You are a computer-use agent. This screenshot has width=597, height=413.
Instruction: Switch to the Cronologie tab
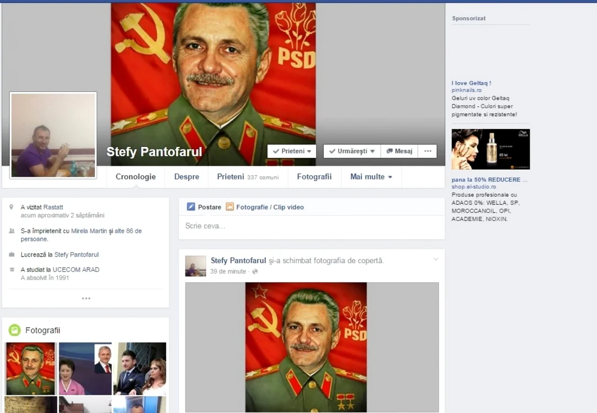tap(136, 177)
